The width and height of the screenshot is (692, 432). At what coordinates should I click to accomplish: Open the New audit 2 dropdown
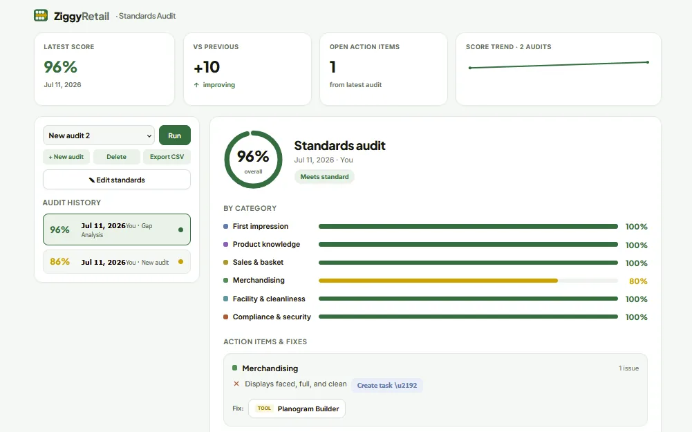pos(98,135)
